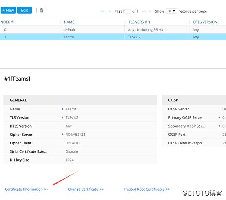Sort by TLS VERSION column header
226x200 pixels.
pyautogui.click(x=139, y=22)
